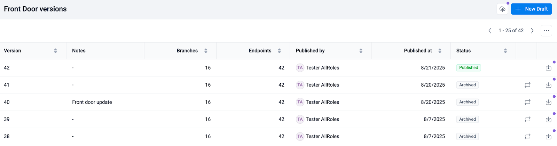Click the revert icon for version 41

click(x=527, y=85)
